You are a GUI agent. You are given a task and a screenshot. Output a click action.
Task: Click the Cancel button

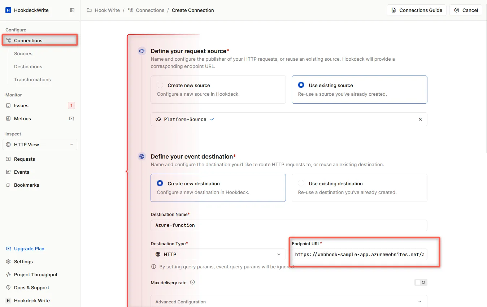pos(466,10)
